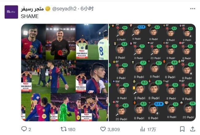Screen dimensions: 200x135
Task: Like the tweet with heart icon
Action: [103, 129]
